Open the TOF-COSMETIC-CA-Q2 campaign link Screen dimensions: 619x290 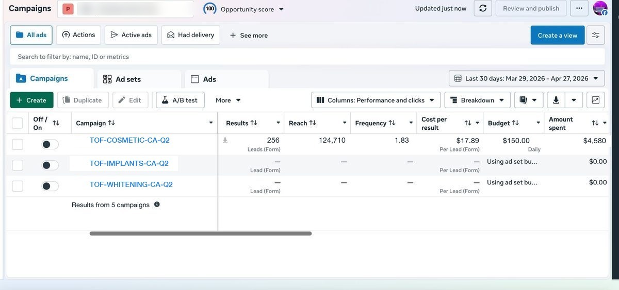coord(129,140)
